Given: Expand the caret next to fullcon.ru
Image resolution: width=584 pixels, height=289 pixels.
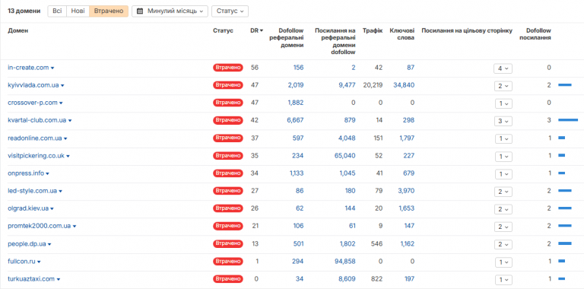Looking at the screenshot, I should click(x=39, y=262).
